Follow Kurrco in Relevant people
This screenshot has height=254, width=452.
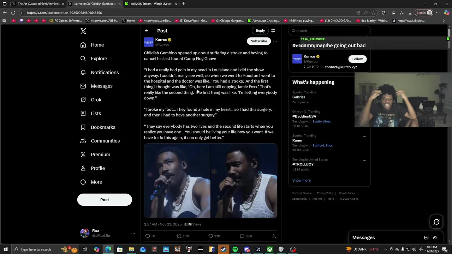point(357,59)
